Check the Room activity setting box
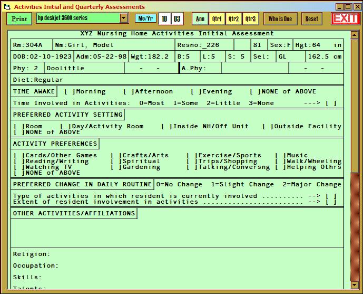The width and height of the screenshot is (363, 294). (19, 126)
